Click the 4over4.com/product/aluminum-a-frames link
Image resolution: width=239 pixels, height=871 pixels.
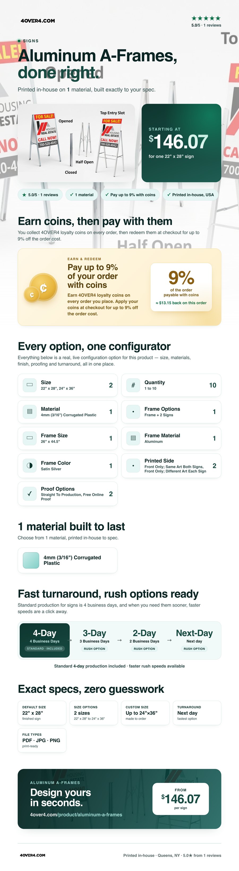[76, 814]
